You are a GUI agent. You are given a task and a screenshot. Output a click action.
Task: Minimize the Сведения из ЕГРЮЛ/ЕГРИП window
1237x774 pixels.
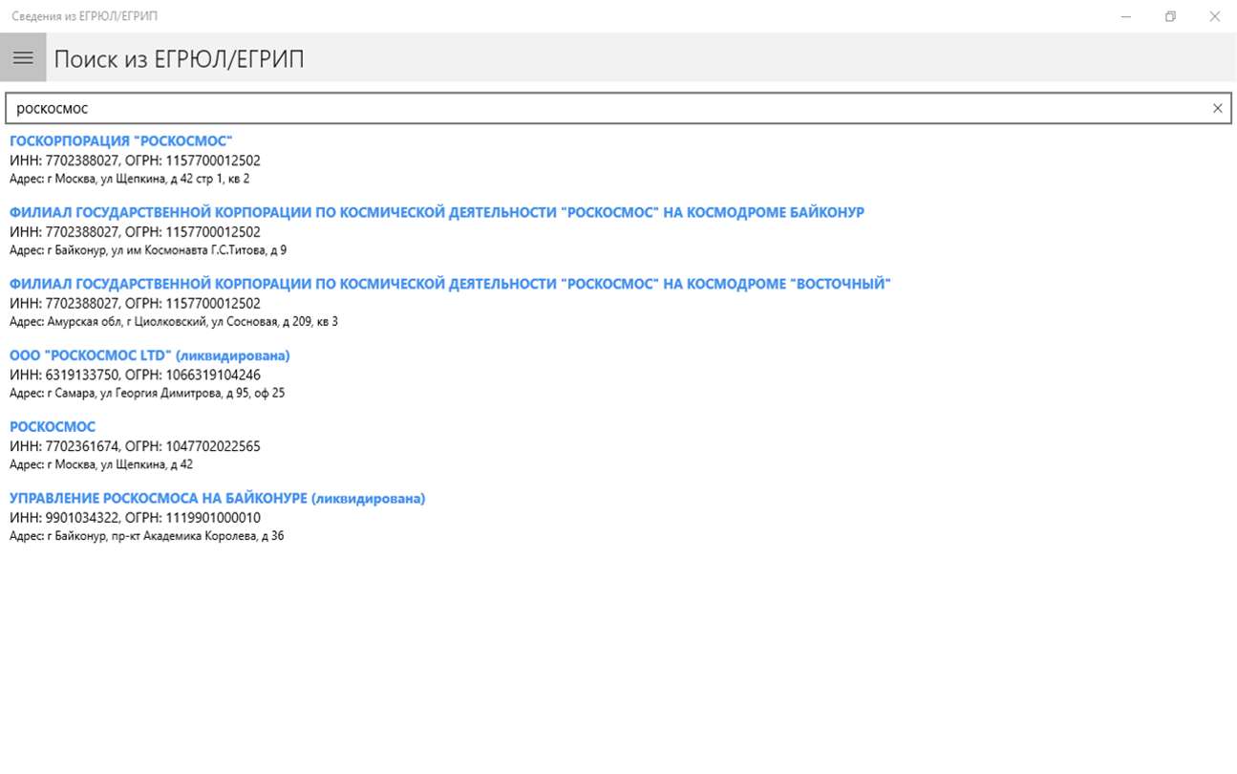[1127, 16]
